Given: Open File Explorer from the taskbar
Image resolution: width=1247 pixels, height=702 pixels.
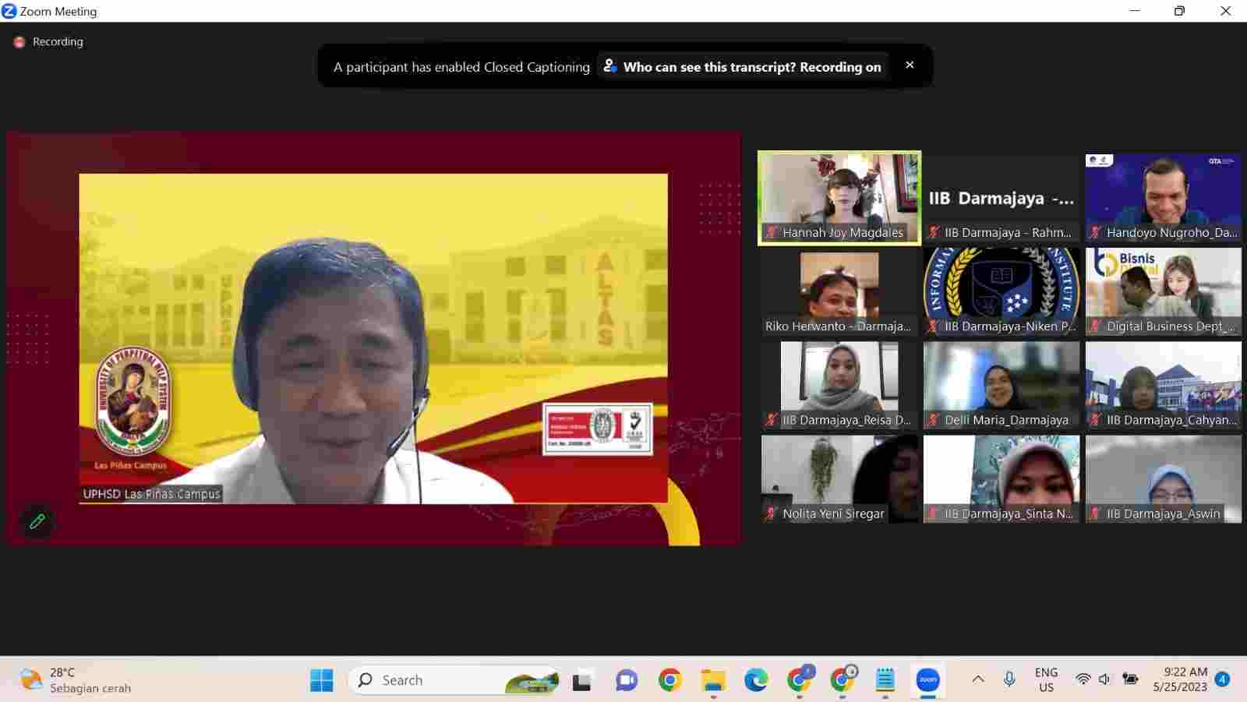Looking at the screenshot, I should pos(712,679).
